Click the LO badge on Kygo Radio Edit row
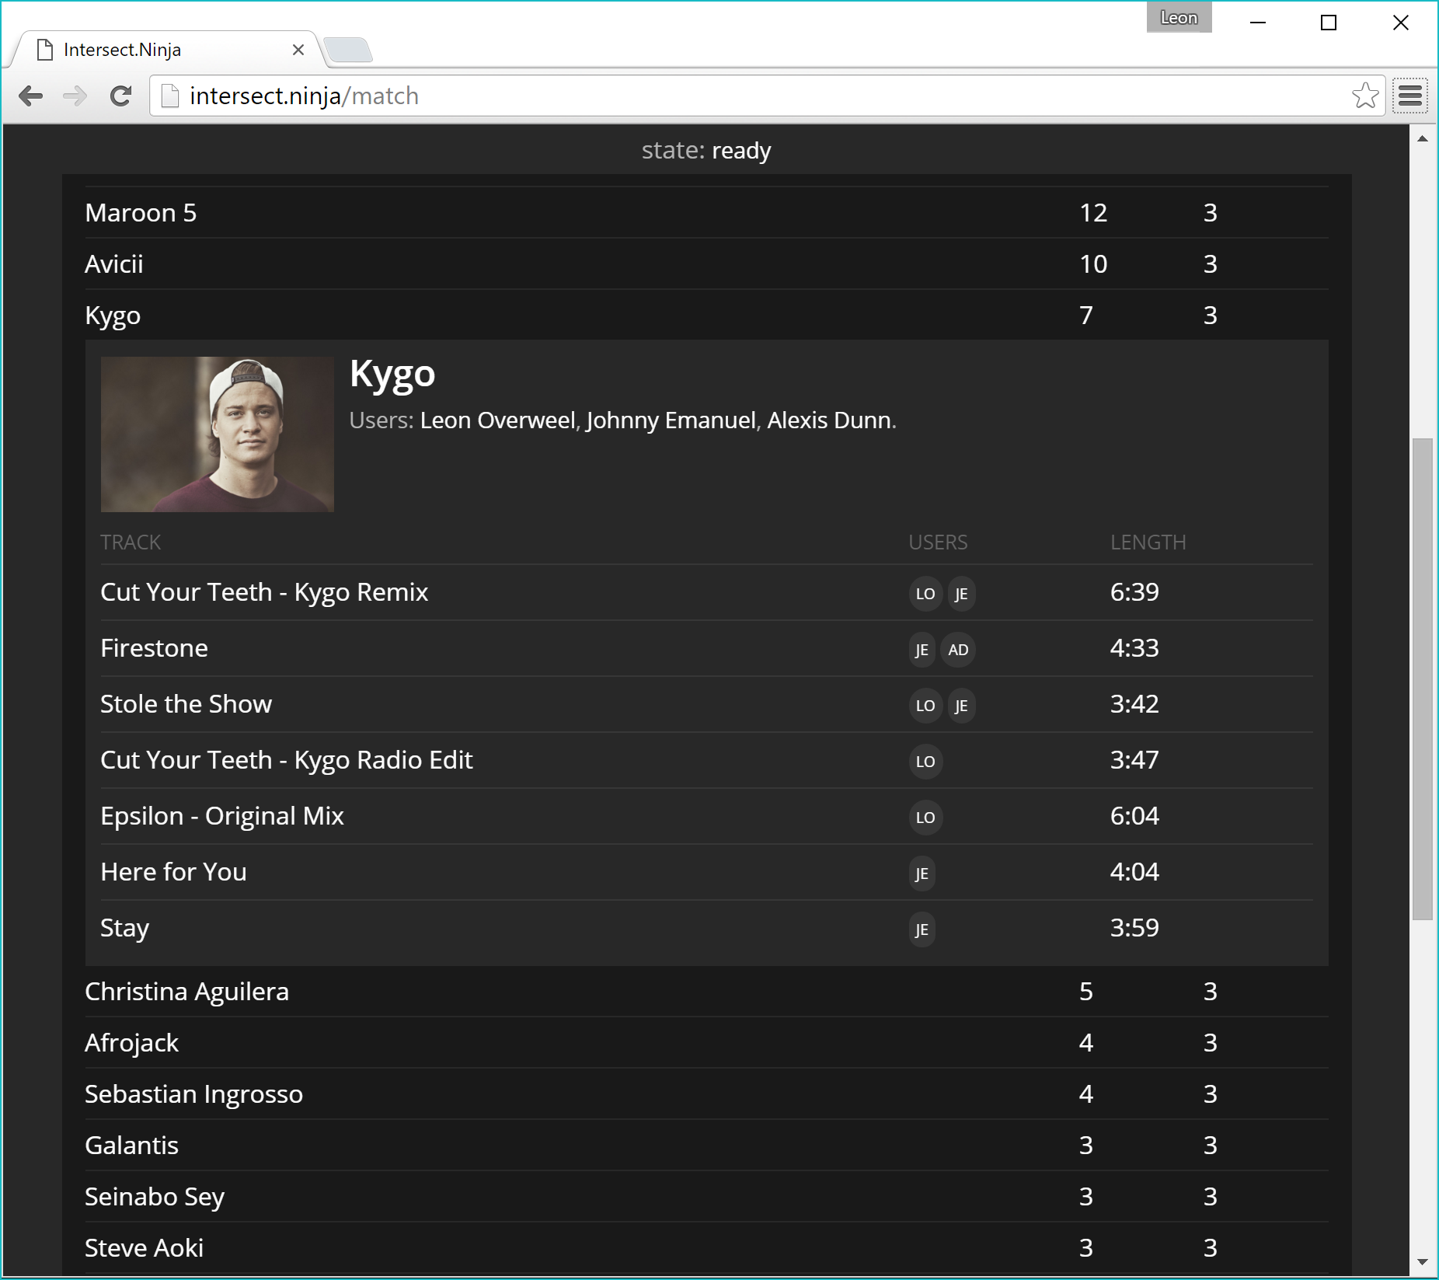The image size is (1439, 1280). coord(925,762)
